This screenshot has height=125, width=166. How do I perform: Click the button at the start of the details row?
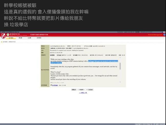click(x=52, y=55)
